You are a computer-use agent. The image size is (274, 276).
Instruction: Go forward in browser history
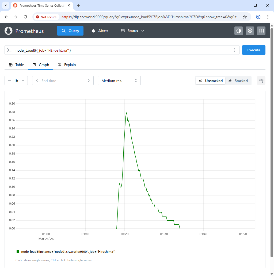pyautogui.click(x=16, y=17)
